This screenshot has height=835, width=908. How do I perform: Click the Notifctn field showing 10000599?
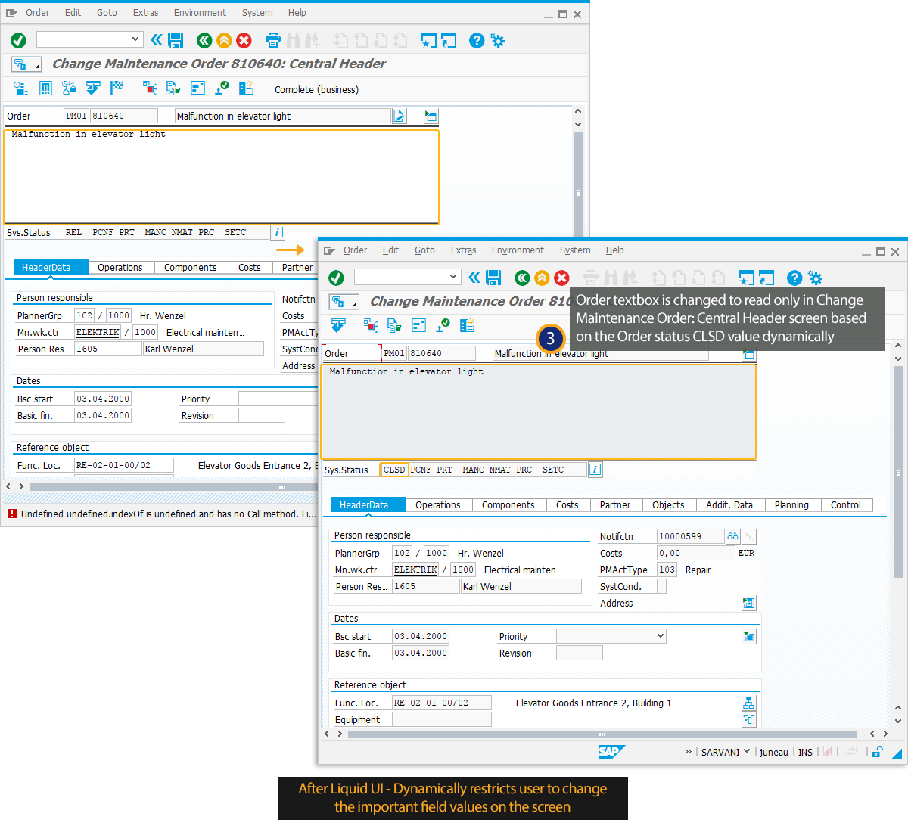[691, 536]
